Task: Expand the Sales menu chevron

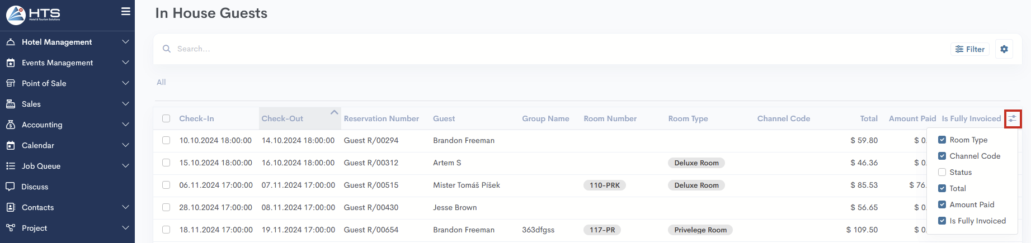Action: click(x=125, y=104)
